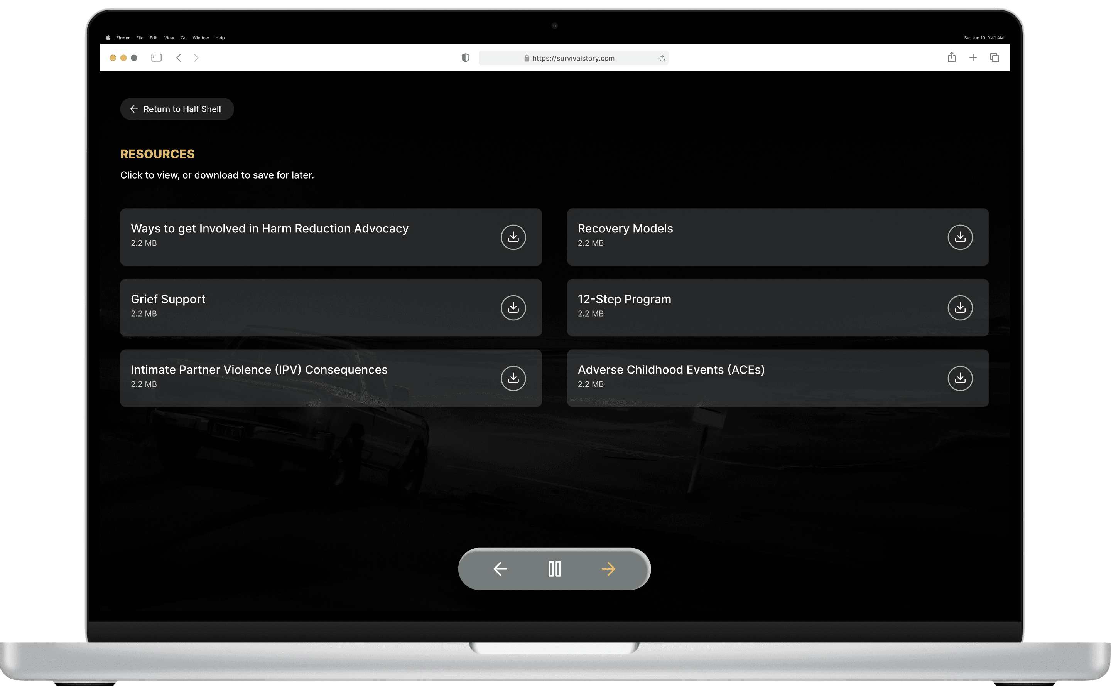Pause playback using the center control
This screenshot has height=694, width=1111.
click(554, 569)
